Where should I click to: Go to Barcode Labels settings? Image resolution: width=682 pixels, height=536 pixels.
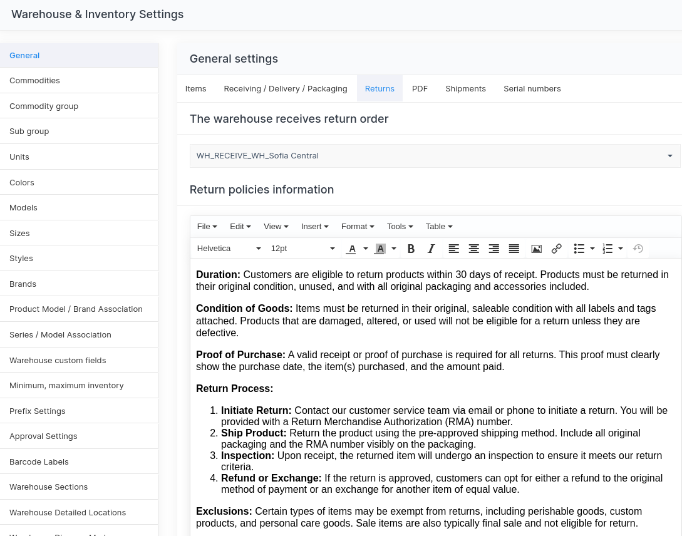point(39,462)
